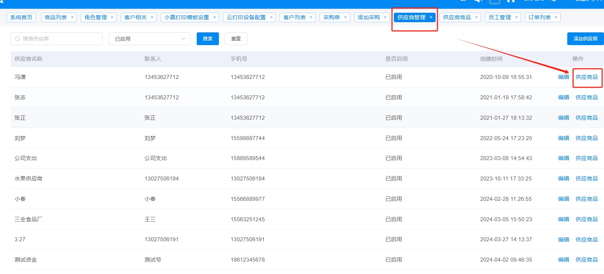Viewport: 604px width, 274px height.
Task: Close the 客户相关 tab
Action: click(152, 17)
